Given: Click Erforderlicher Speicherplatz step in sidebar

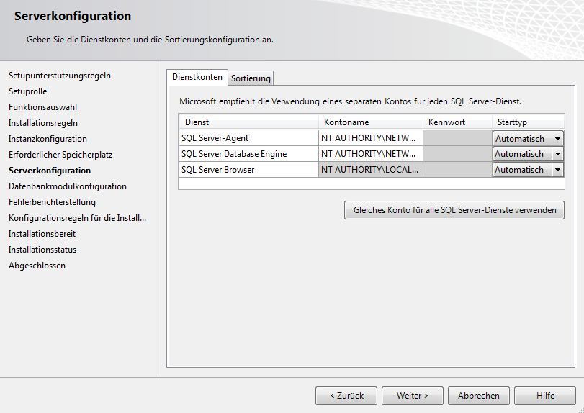Looking at the screenshot, I should tap(60, 155).
